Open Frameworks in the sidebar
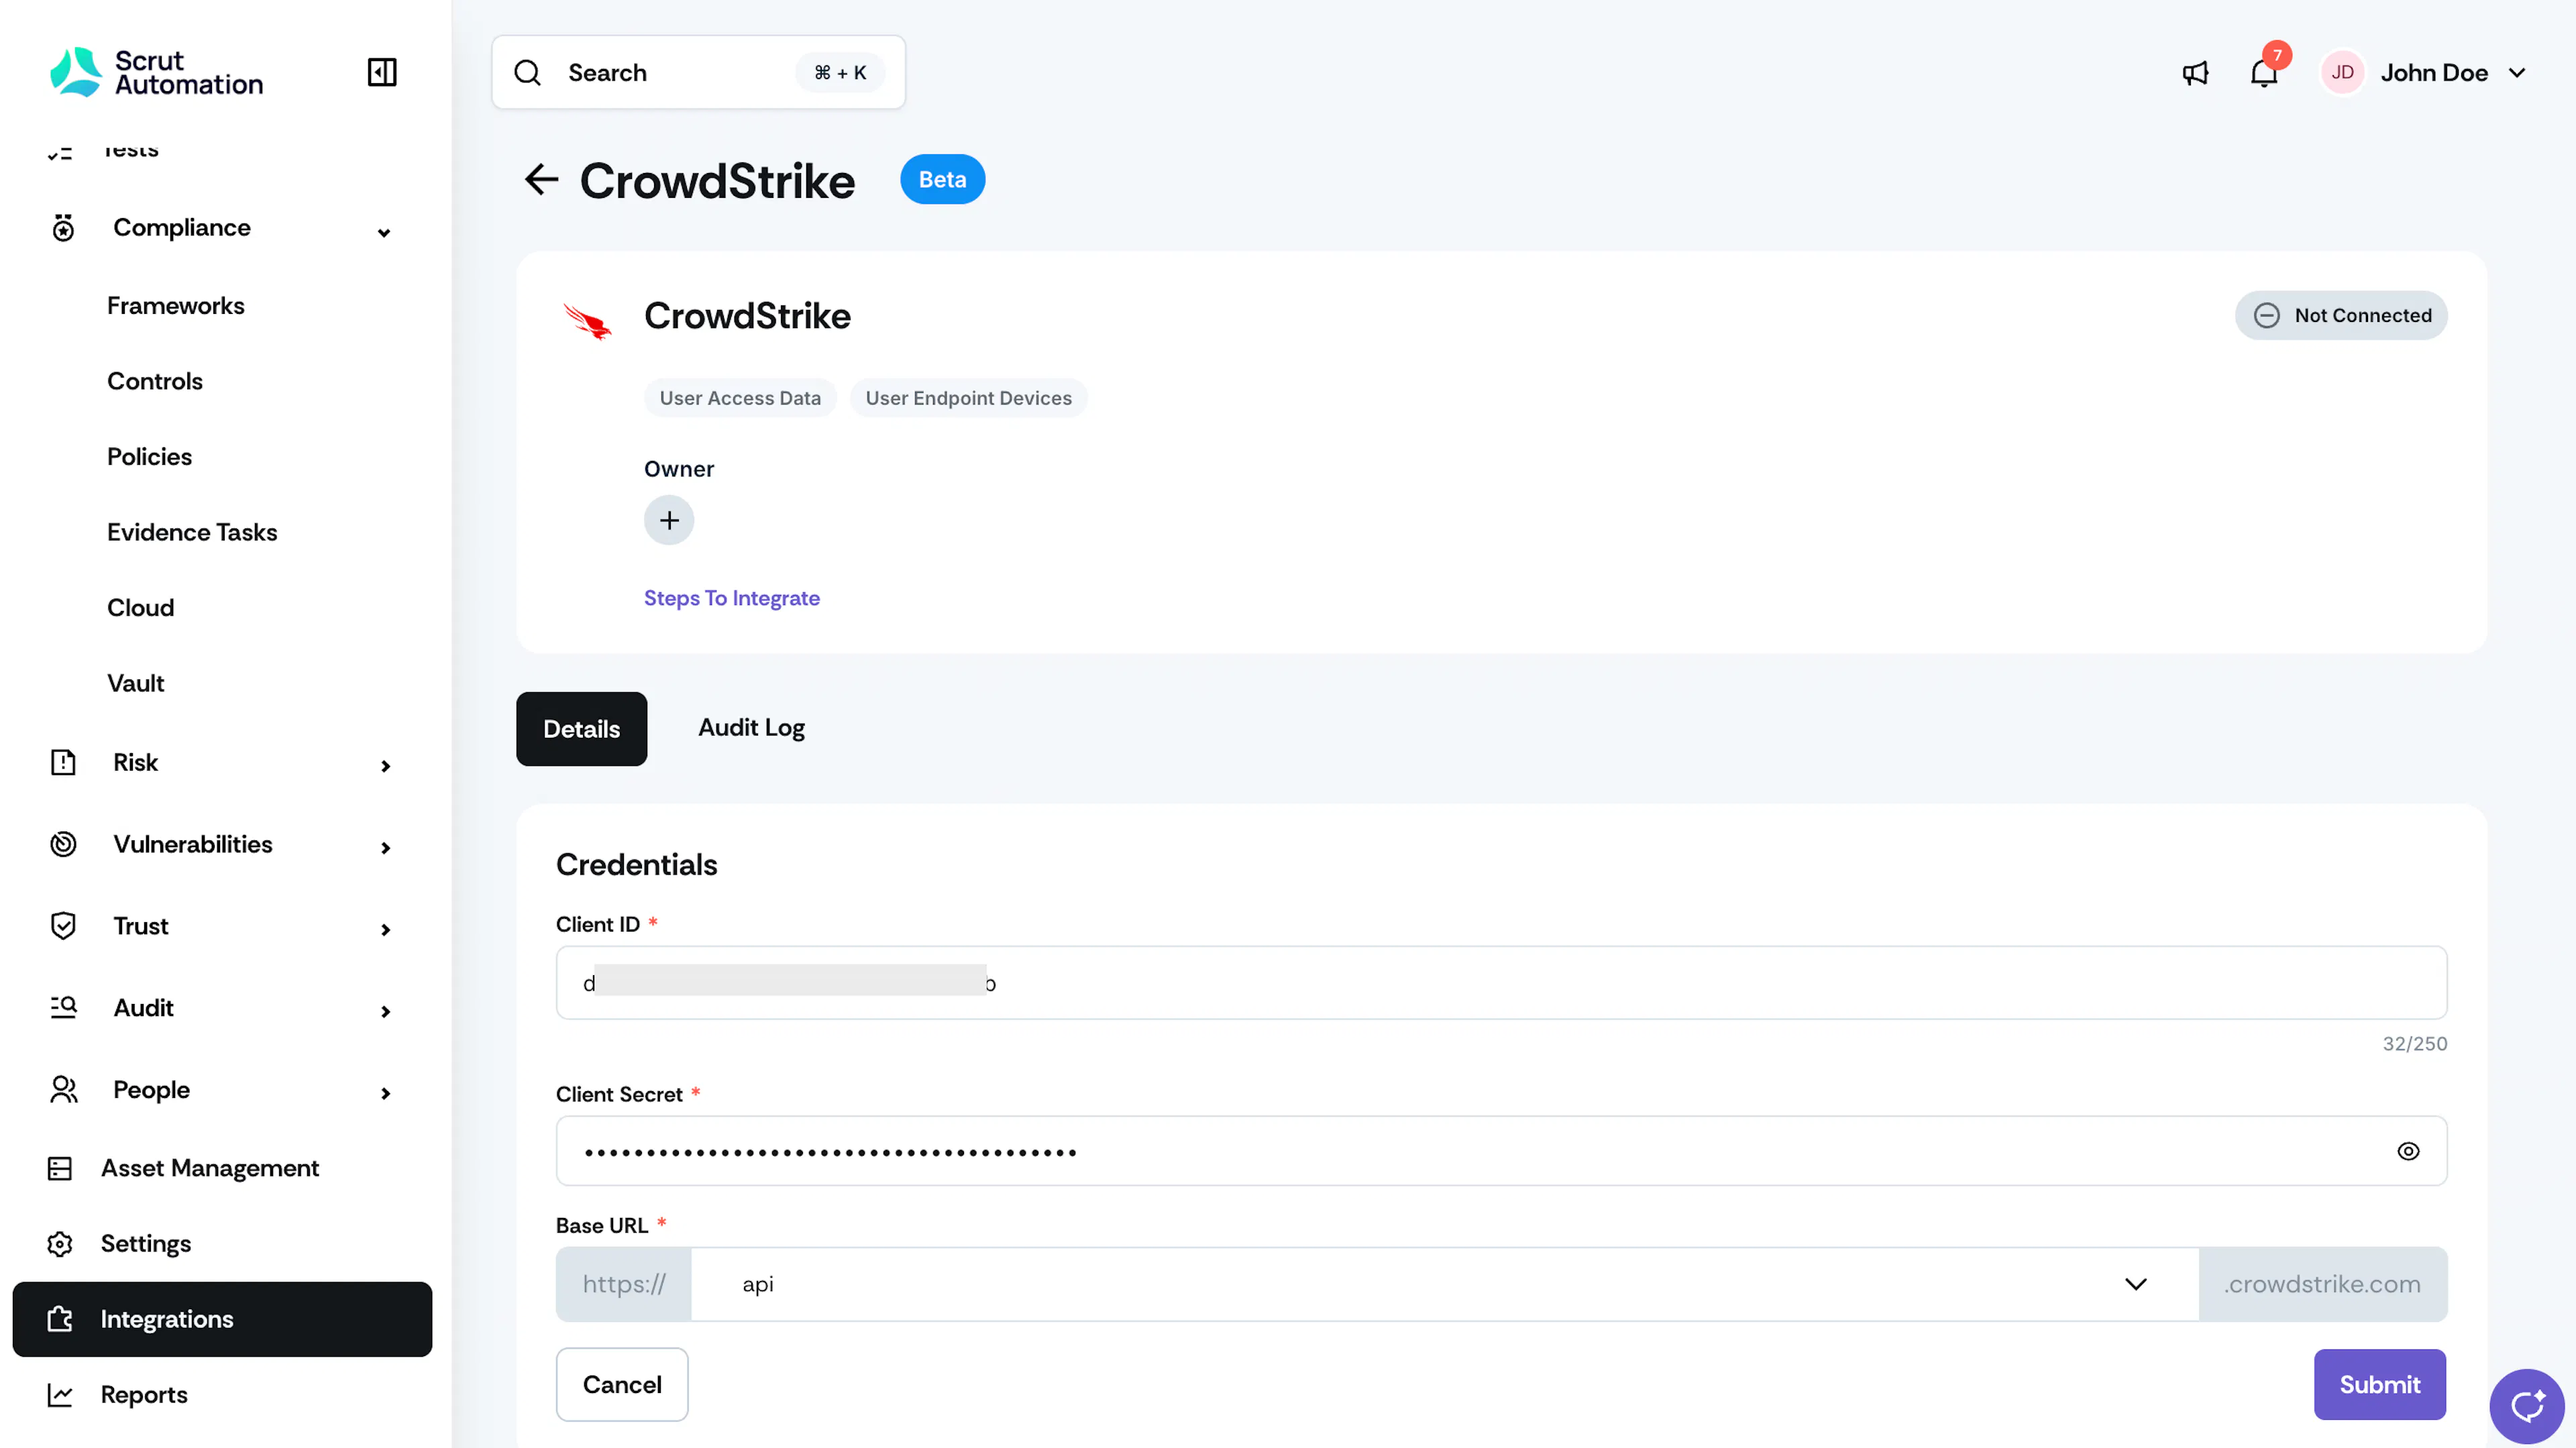The height and width of the screenshot is (1448, 2576). (x=175, y=305)
